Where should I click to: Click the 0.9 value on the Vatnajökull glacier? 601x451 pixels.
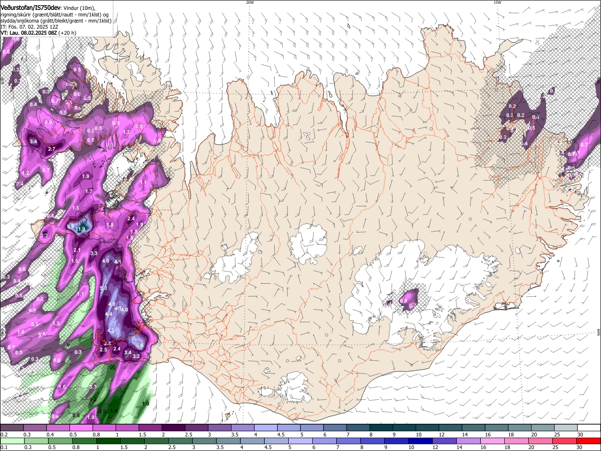[404, 301]
